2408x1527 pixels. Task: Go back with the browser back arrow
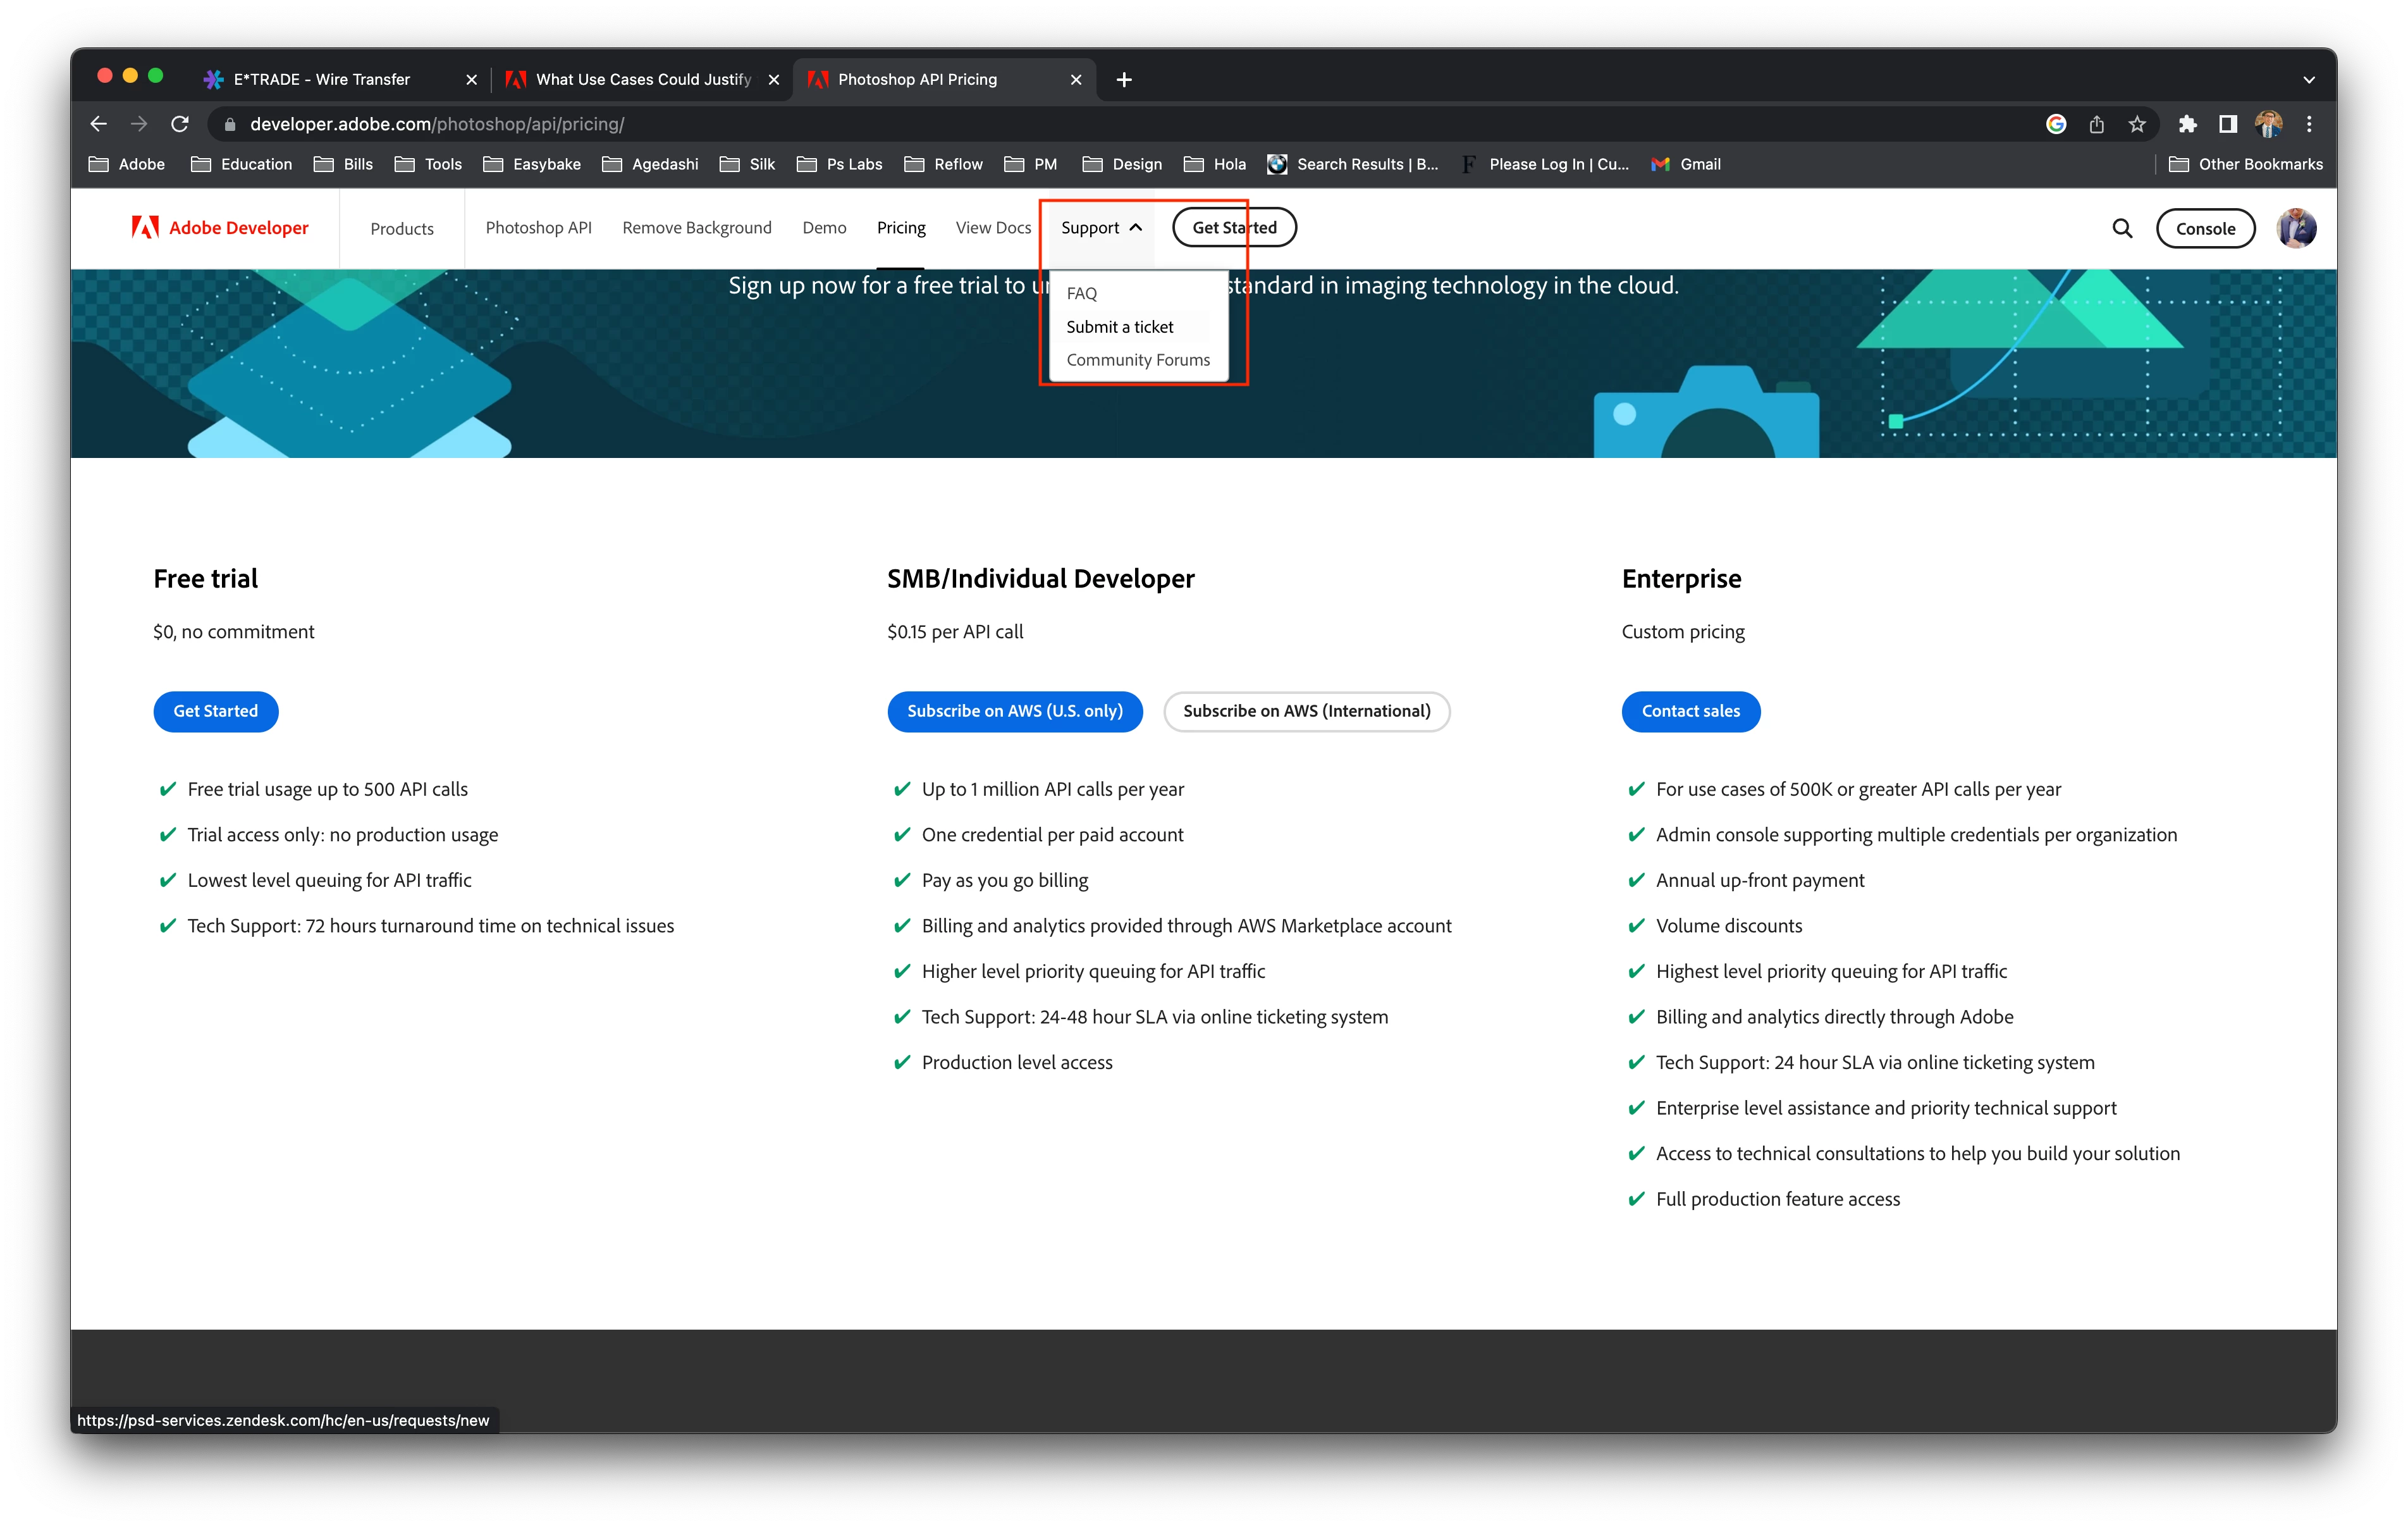point(98,124)
